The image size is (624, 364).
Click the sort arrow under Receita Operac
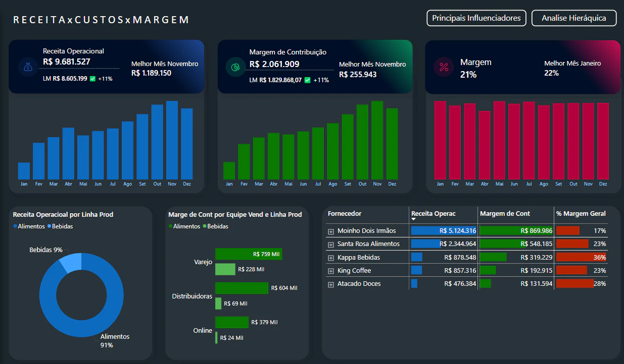413,219
